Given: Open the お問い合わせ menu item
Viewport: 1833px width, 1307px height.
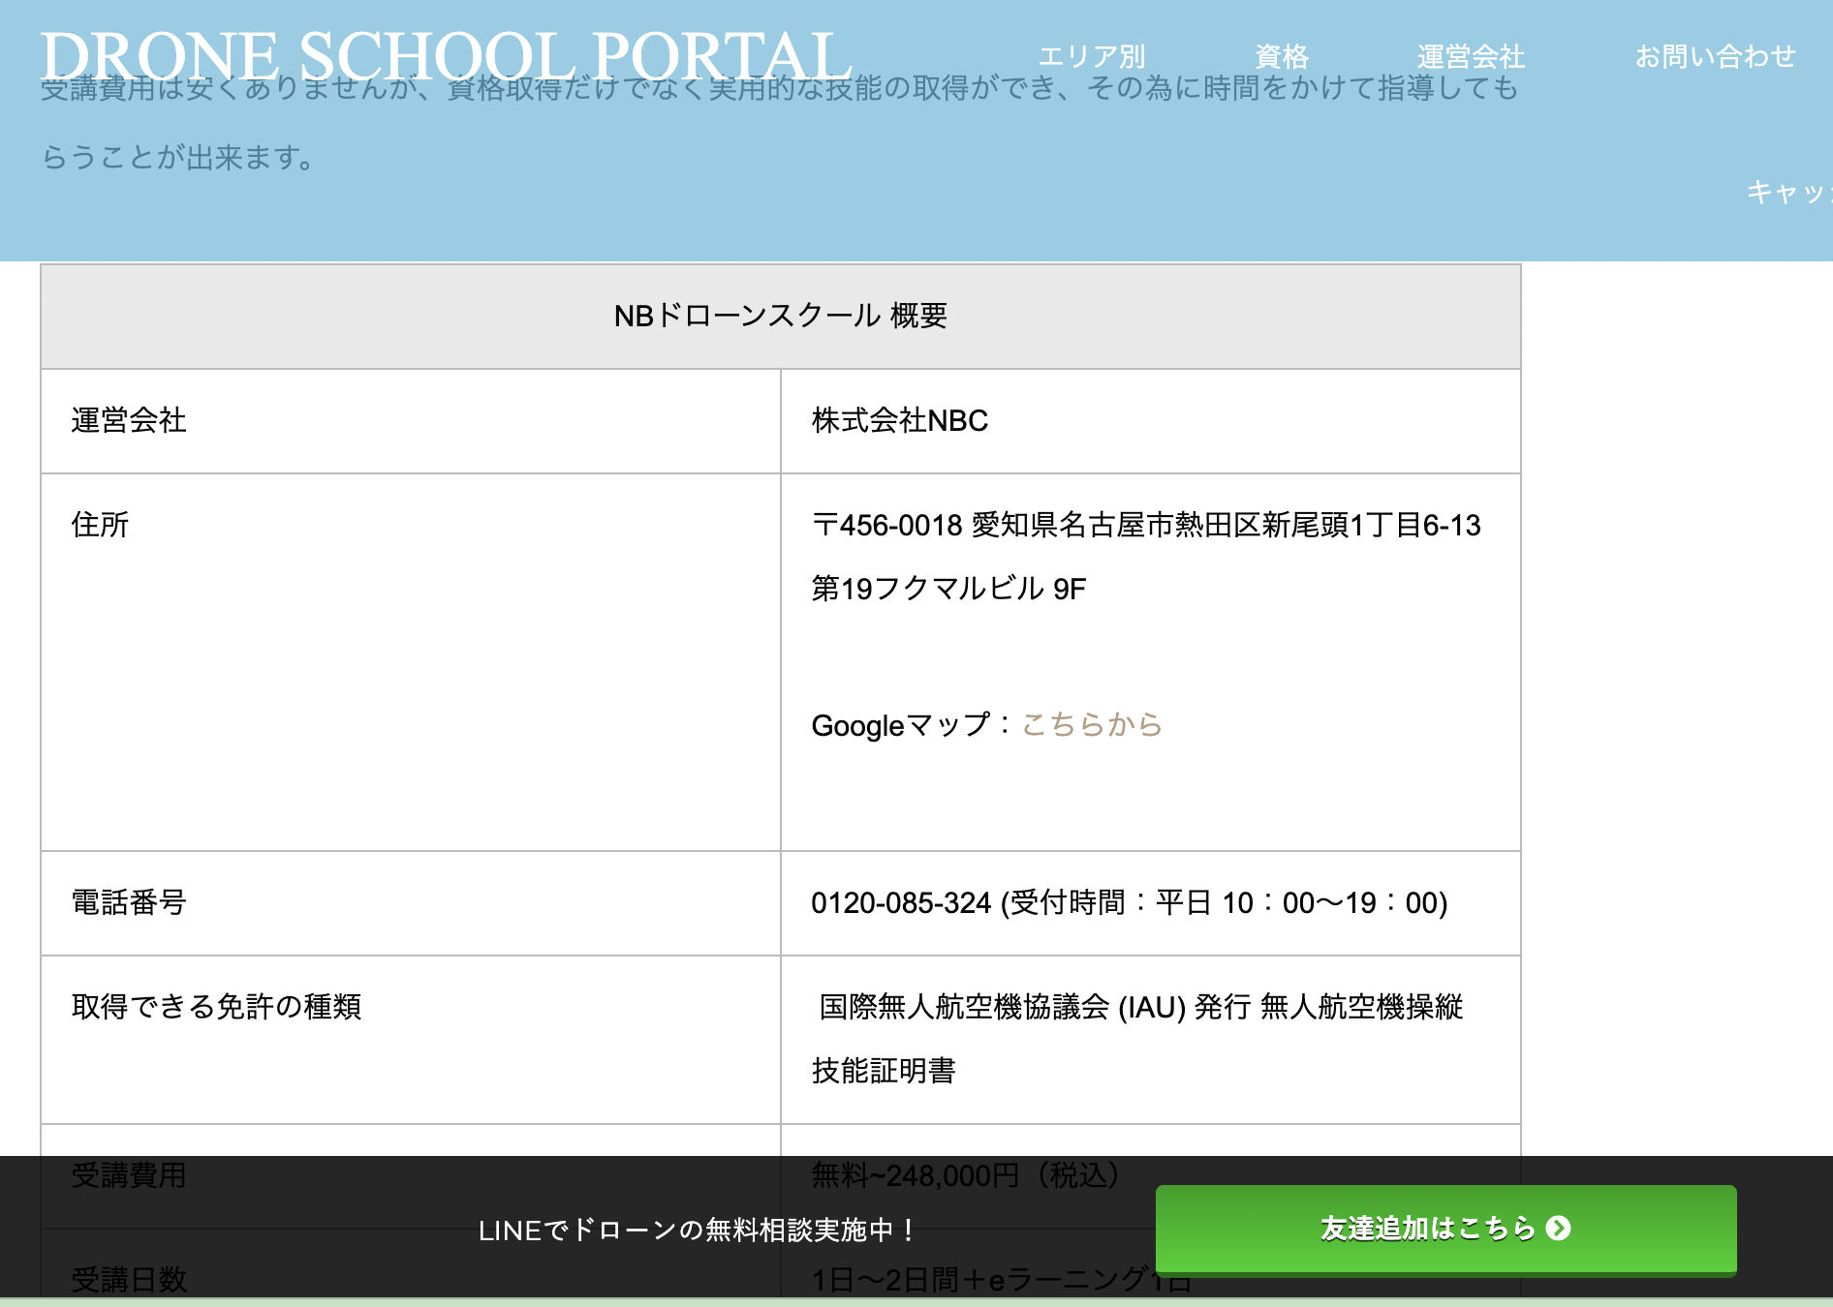Looking at the screenshot, I should coord(1715,57).
